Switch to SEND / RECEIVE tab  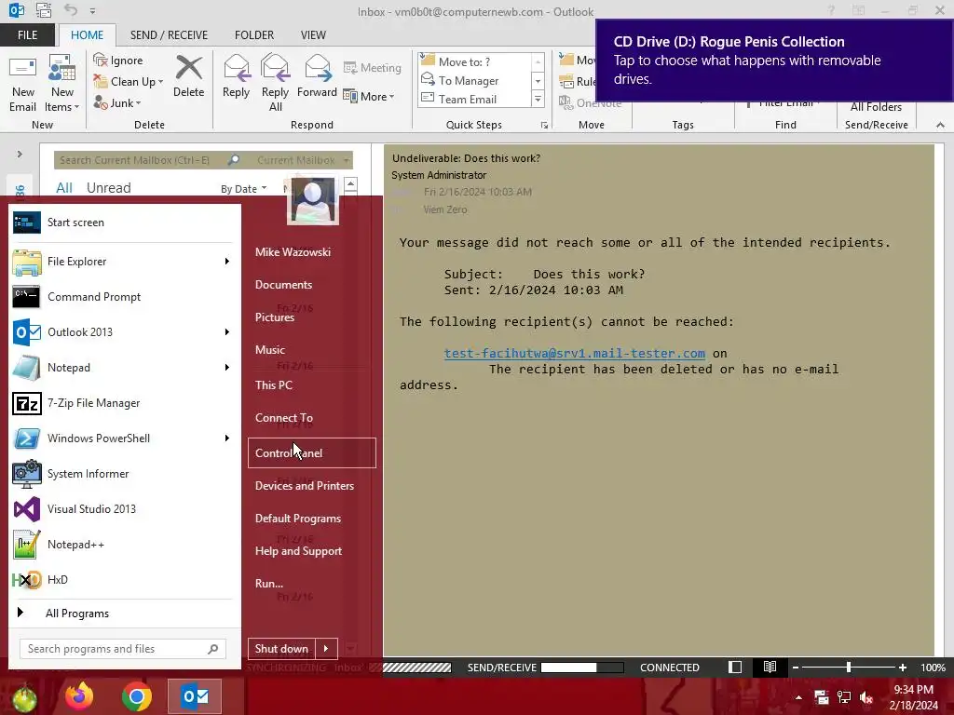pos(170,35)
